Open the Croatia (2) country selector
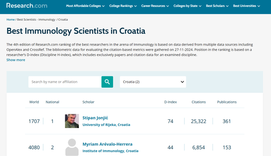The image size is (271, 156). click(153, 82)
